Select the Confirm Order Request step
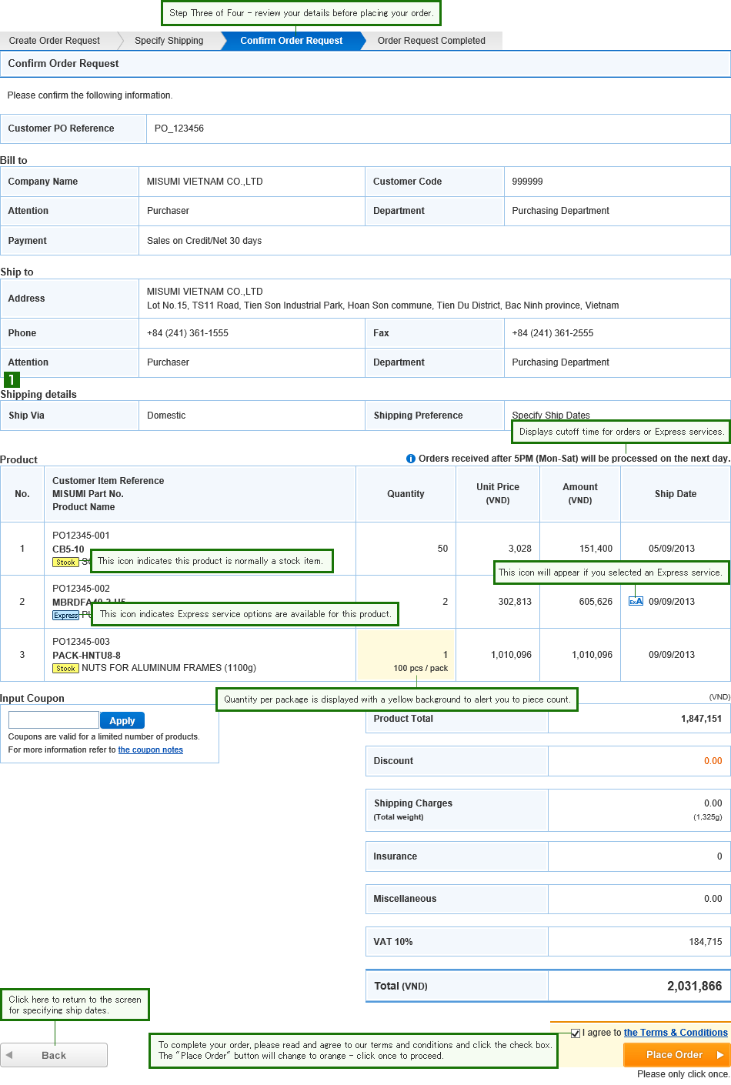Screen dimensions: 731x1085 291,41
